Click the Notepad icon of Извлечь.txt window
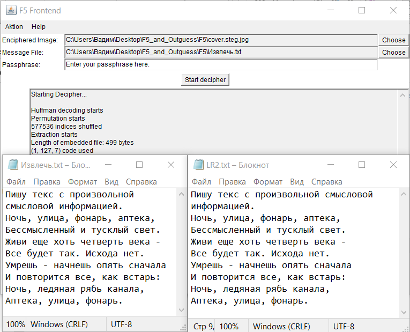 point(13,165)
